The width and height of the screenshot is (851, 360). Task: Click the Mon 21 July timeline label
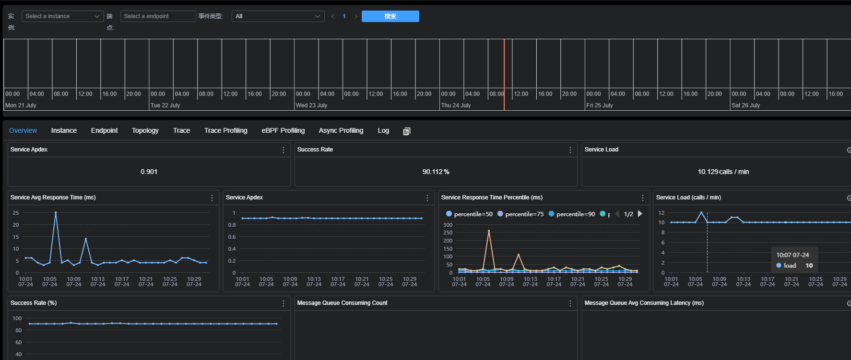coord(21,105)
